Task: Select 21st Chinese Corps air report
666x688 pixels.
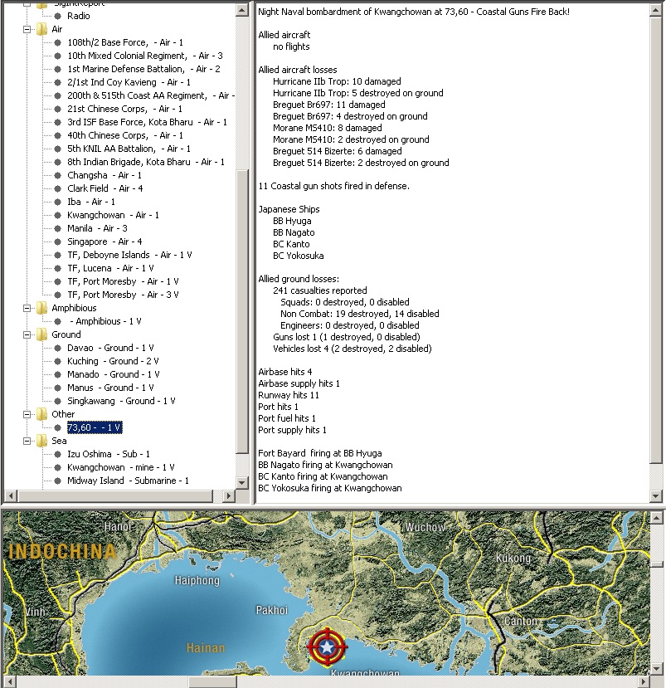Action: 124,109
